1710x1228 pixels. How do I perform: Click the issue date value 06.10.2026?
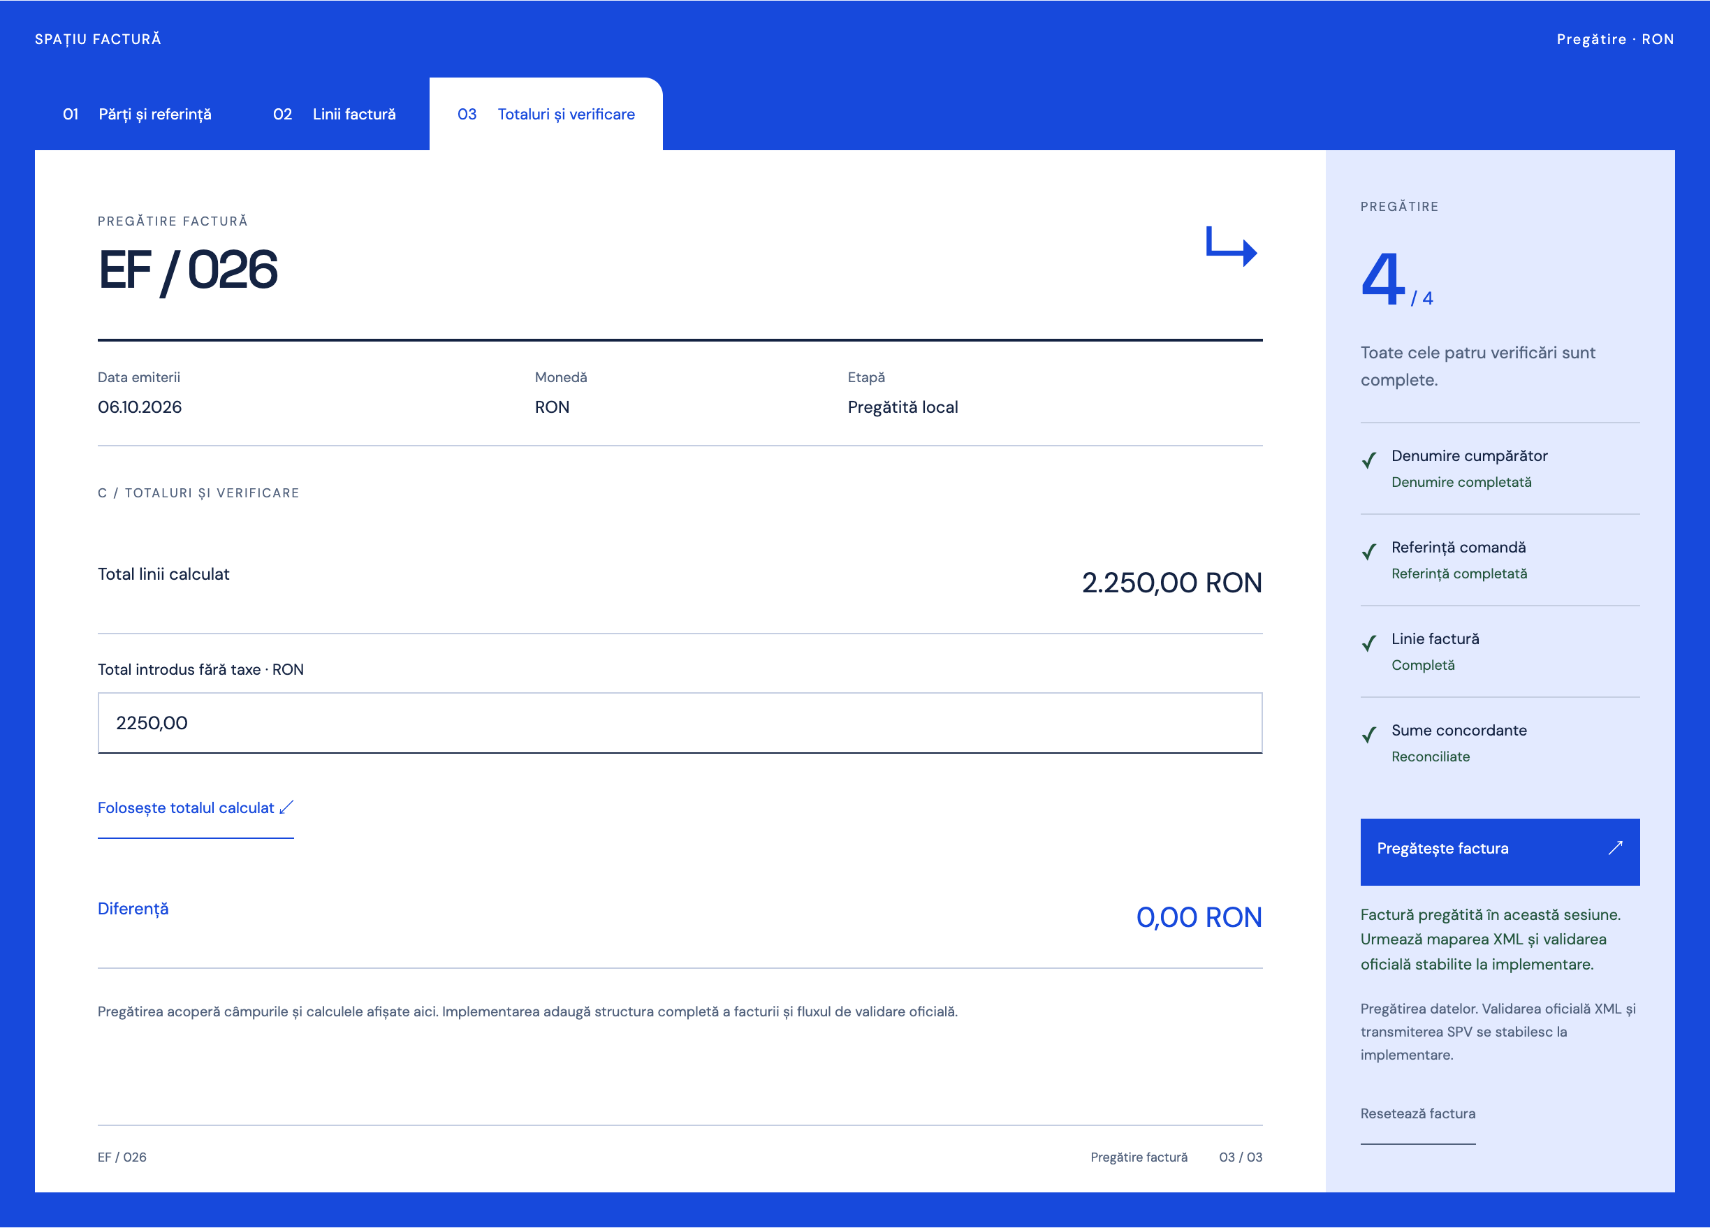[140, 407]
